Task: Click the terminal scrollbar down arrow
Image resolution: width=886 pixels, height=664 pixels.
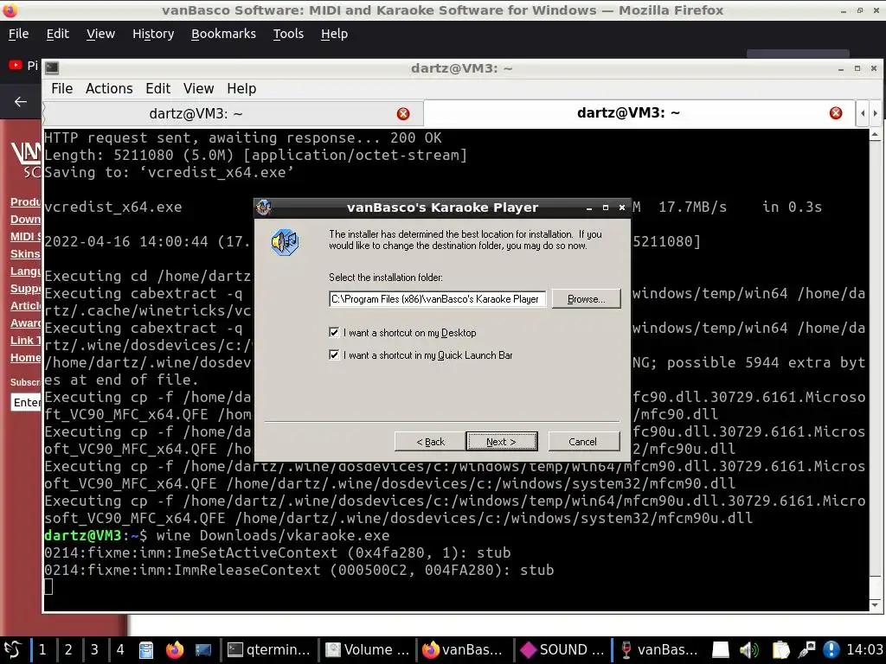Action: tap(875, 604)
